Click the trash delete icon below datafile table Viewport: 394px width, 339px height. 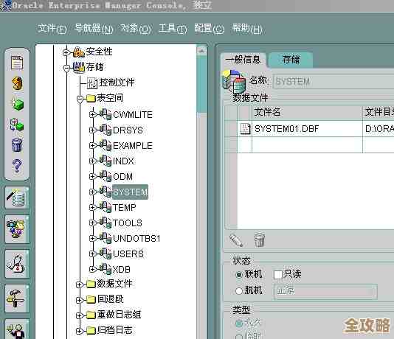259,240
